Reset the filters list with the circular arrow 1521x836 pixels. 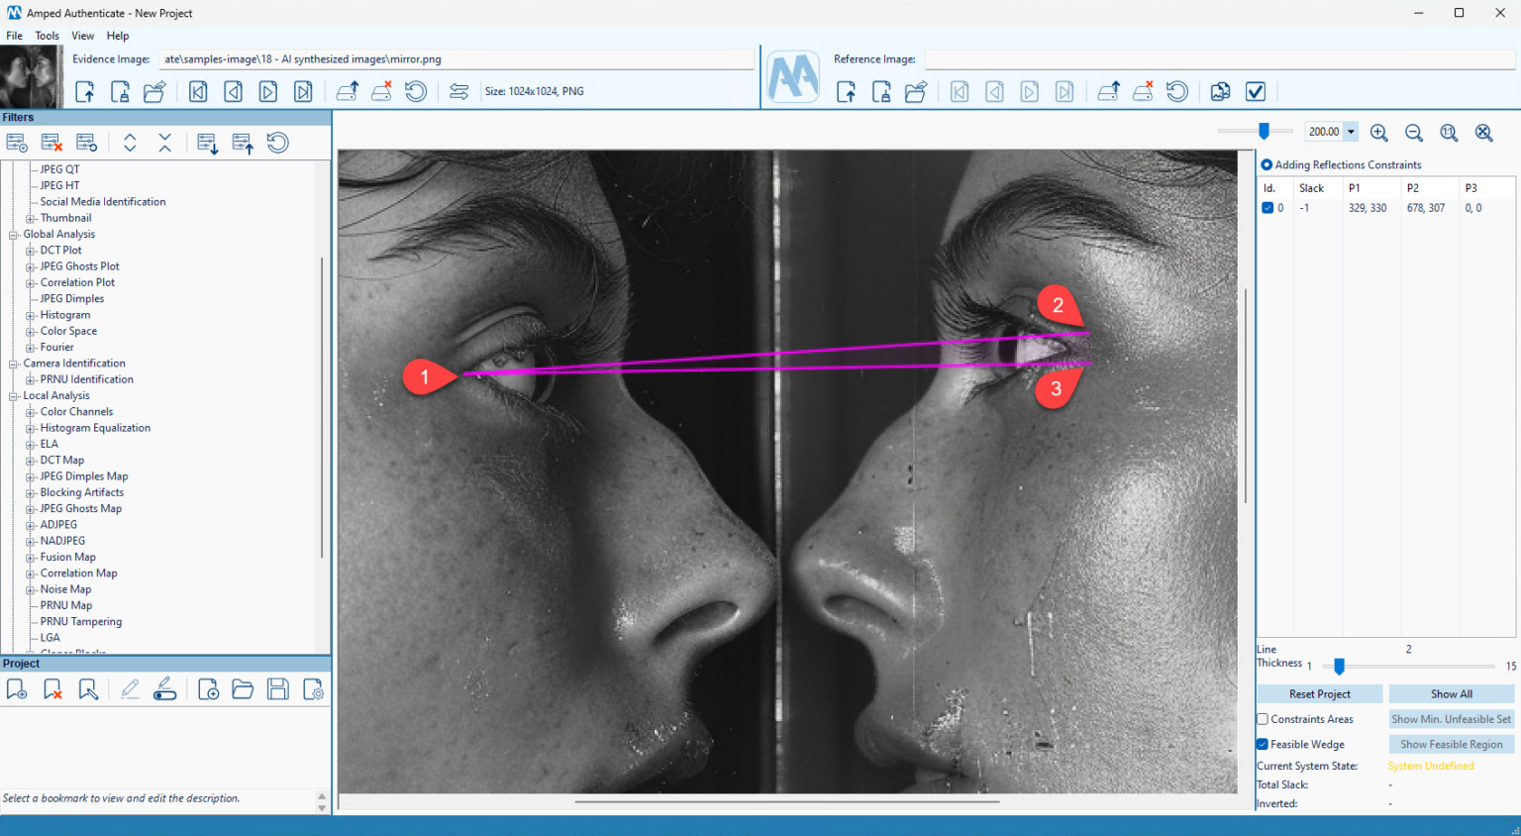278,142
